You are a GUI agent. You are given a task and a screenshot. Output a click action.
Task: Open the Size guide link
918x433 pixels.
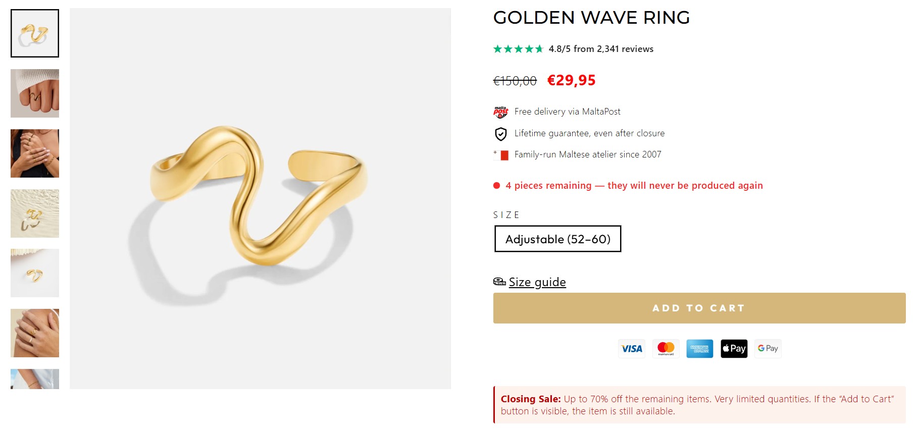537,282
